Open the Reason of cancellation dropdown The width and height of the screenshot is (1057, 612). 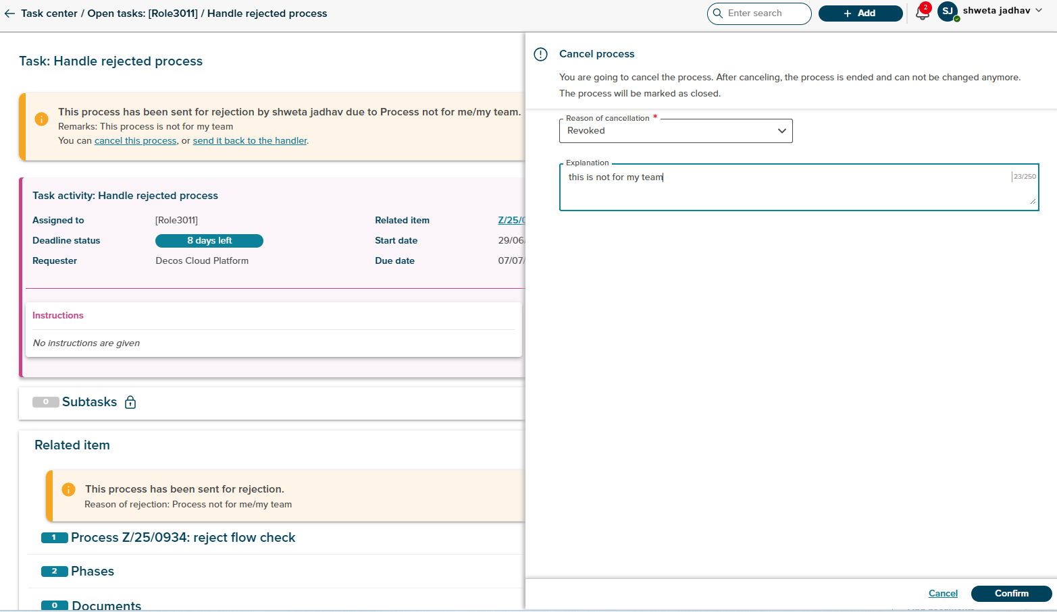(x=675, y=131)
